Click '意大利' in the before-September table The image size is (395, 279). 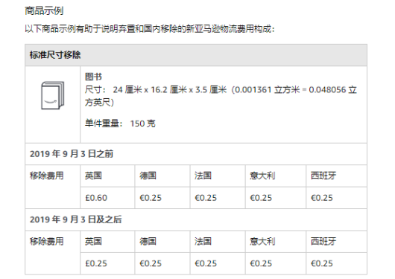click(x=262, y=176)
